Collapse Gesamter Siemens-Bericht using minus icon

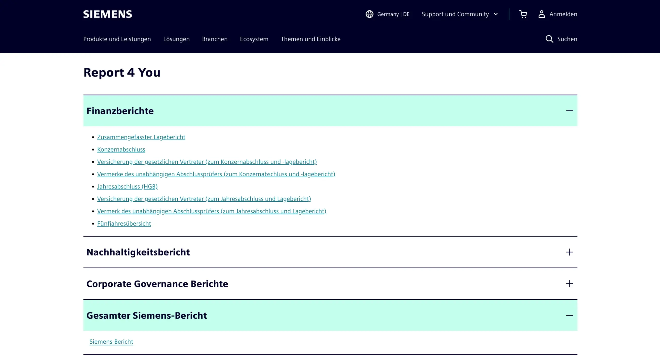tap(569, 316)
